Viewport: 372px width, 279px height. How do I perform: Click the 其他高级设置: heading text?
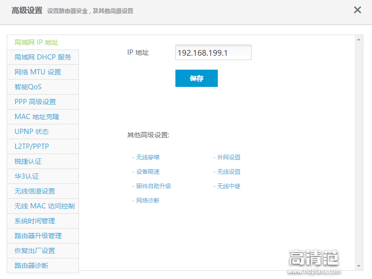148,135
